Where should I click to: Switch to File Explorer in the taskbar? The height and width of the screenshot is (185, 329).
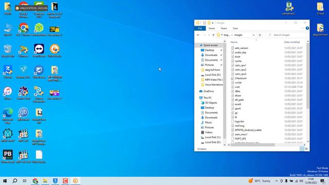[45, 181]
